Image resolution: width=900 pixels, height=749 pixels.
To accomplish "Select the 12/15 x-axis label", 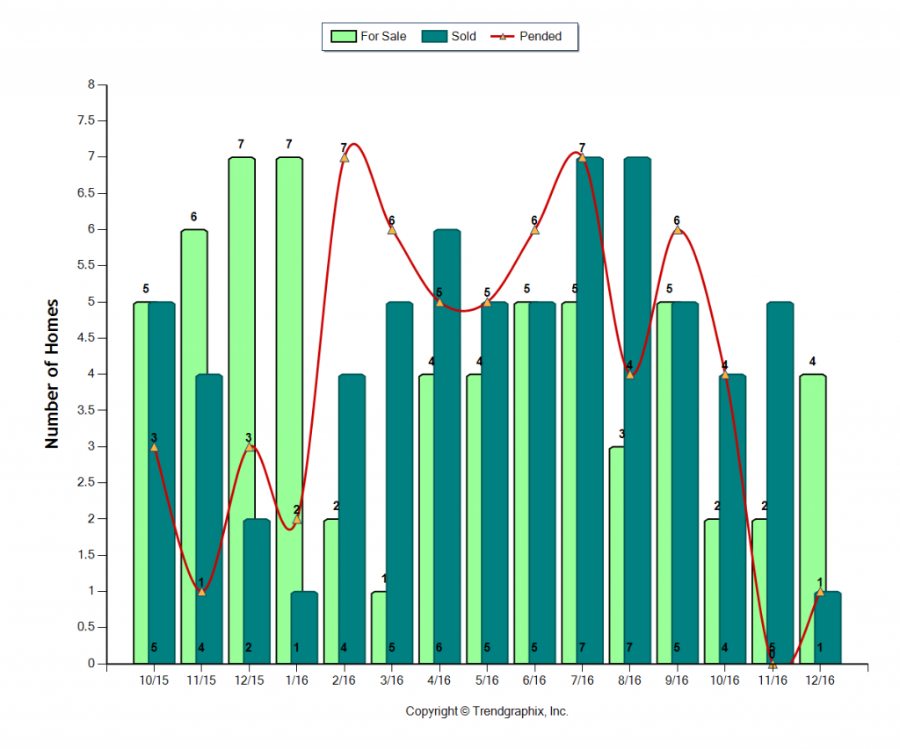I will (x=249, y=681).
